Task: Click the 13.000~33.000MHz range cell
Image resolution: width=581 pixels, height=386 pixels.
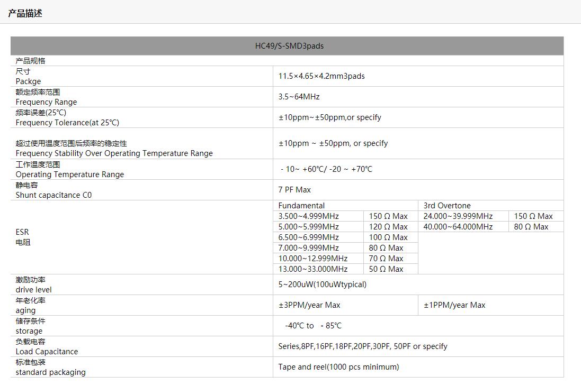Action: tap(312, 269)
